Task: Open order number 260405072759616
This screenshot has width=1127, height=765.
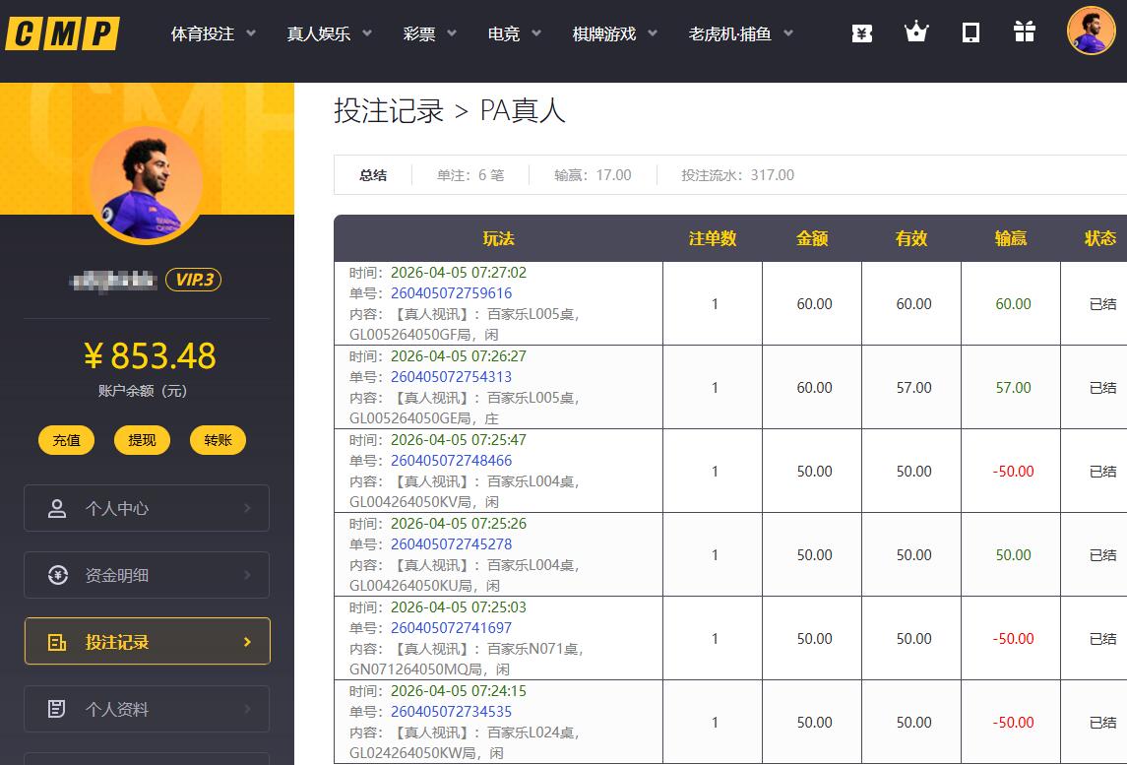Action: pyautogui.click(x=451, y=293)
